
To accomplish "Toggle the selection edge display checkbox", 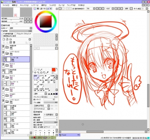I will click(73, 9).
